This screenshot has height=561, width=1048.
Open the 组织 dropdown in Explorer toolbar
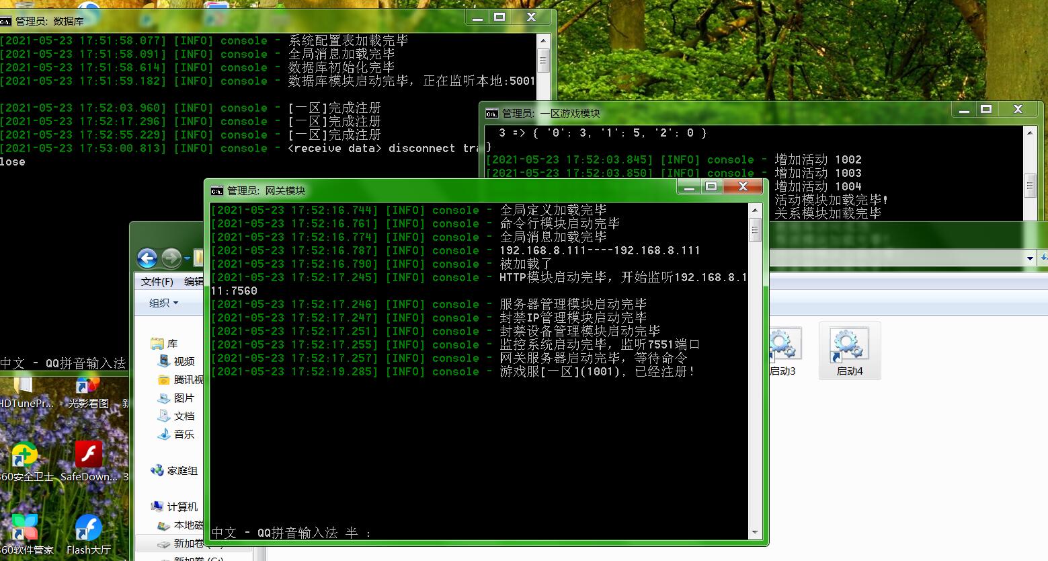tap(163, 303)
